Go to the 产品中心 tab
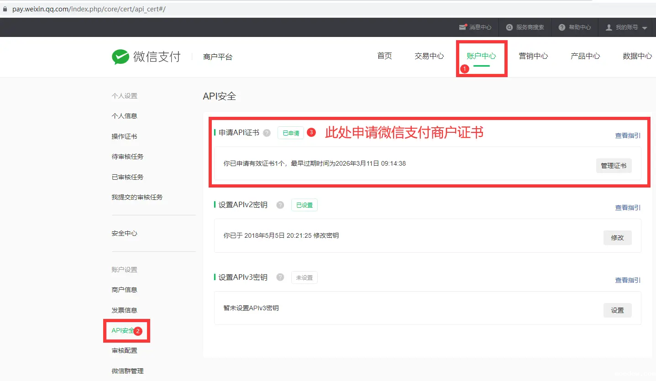This screenshot has width=656, height=381. coord(585,56)
